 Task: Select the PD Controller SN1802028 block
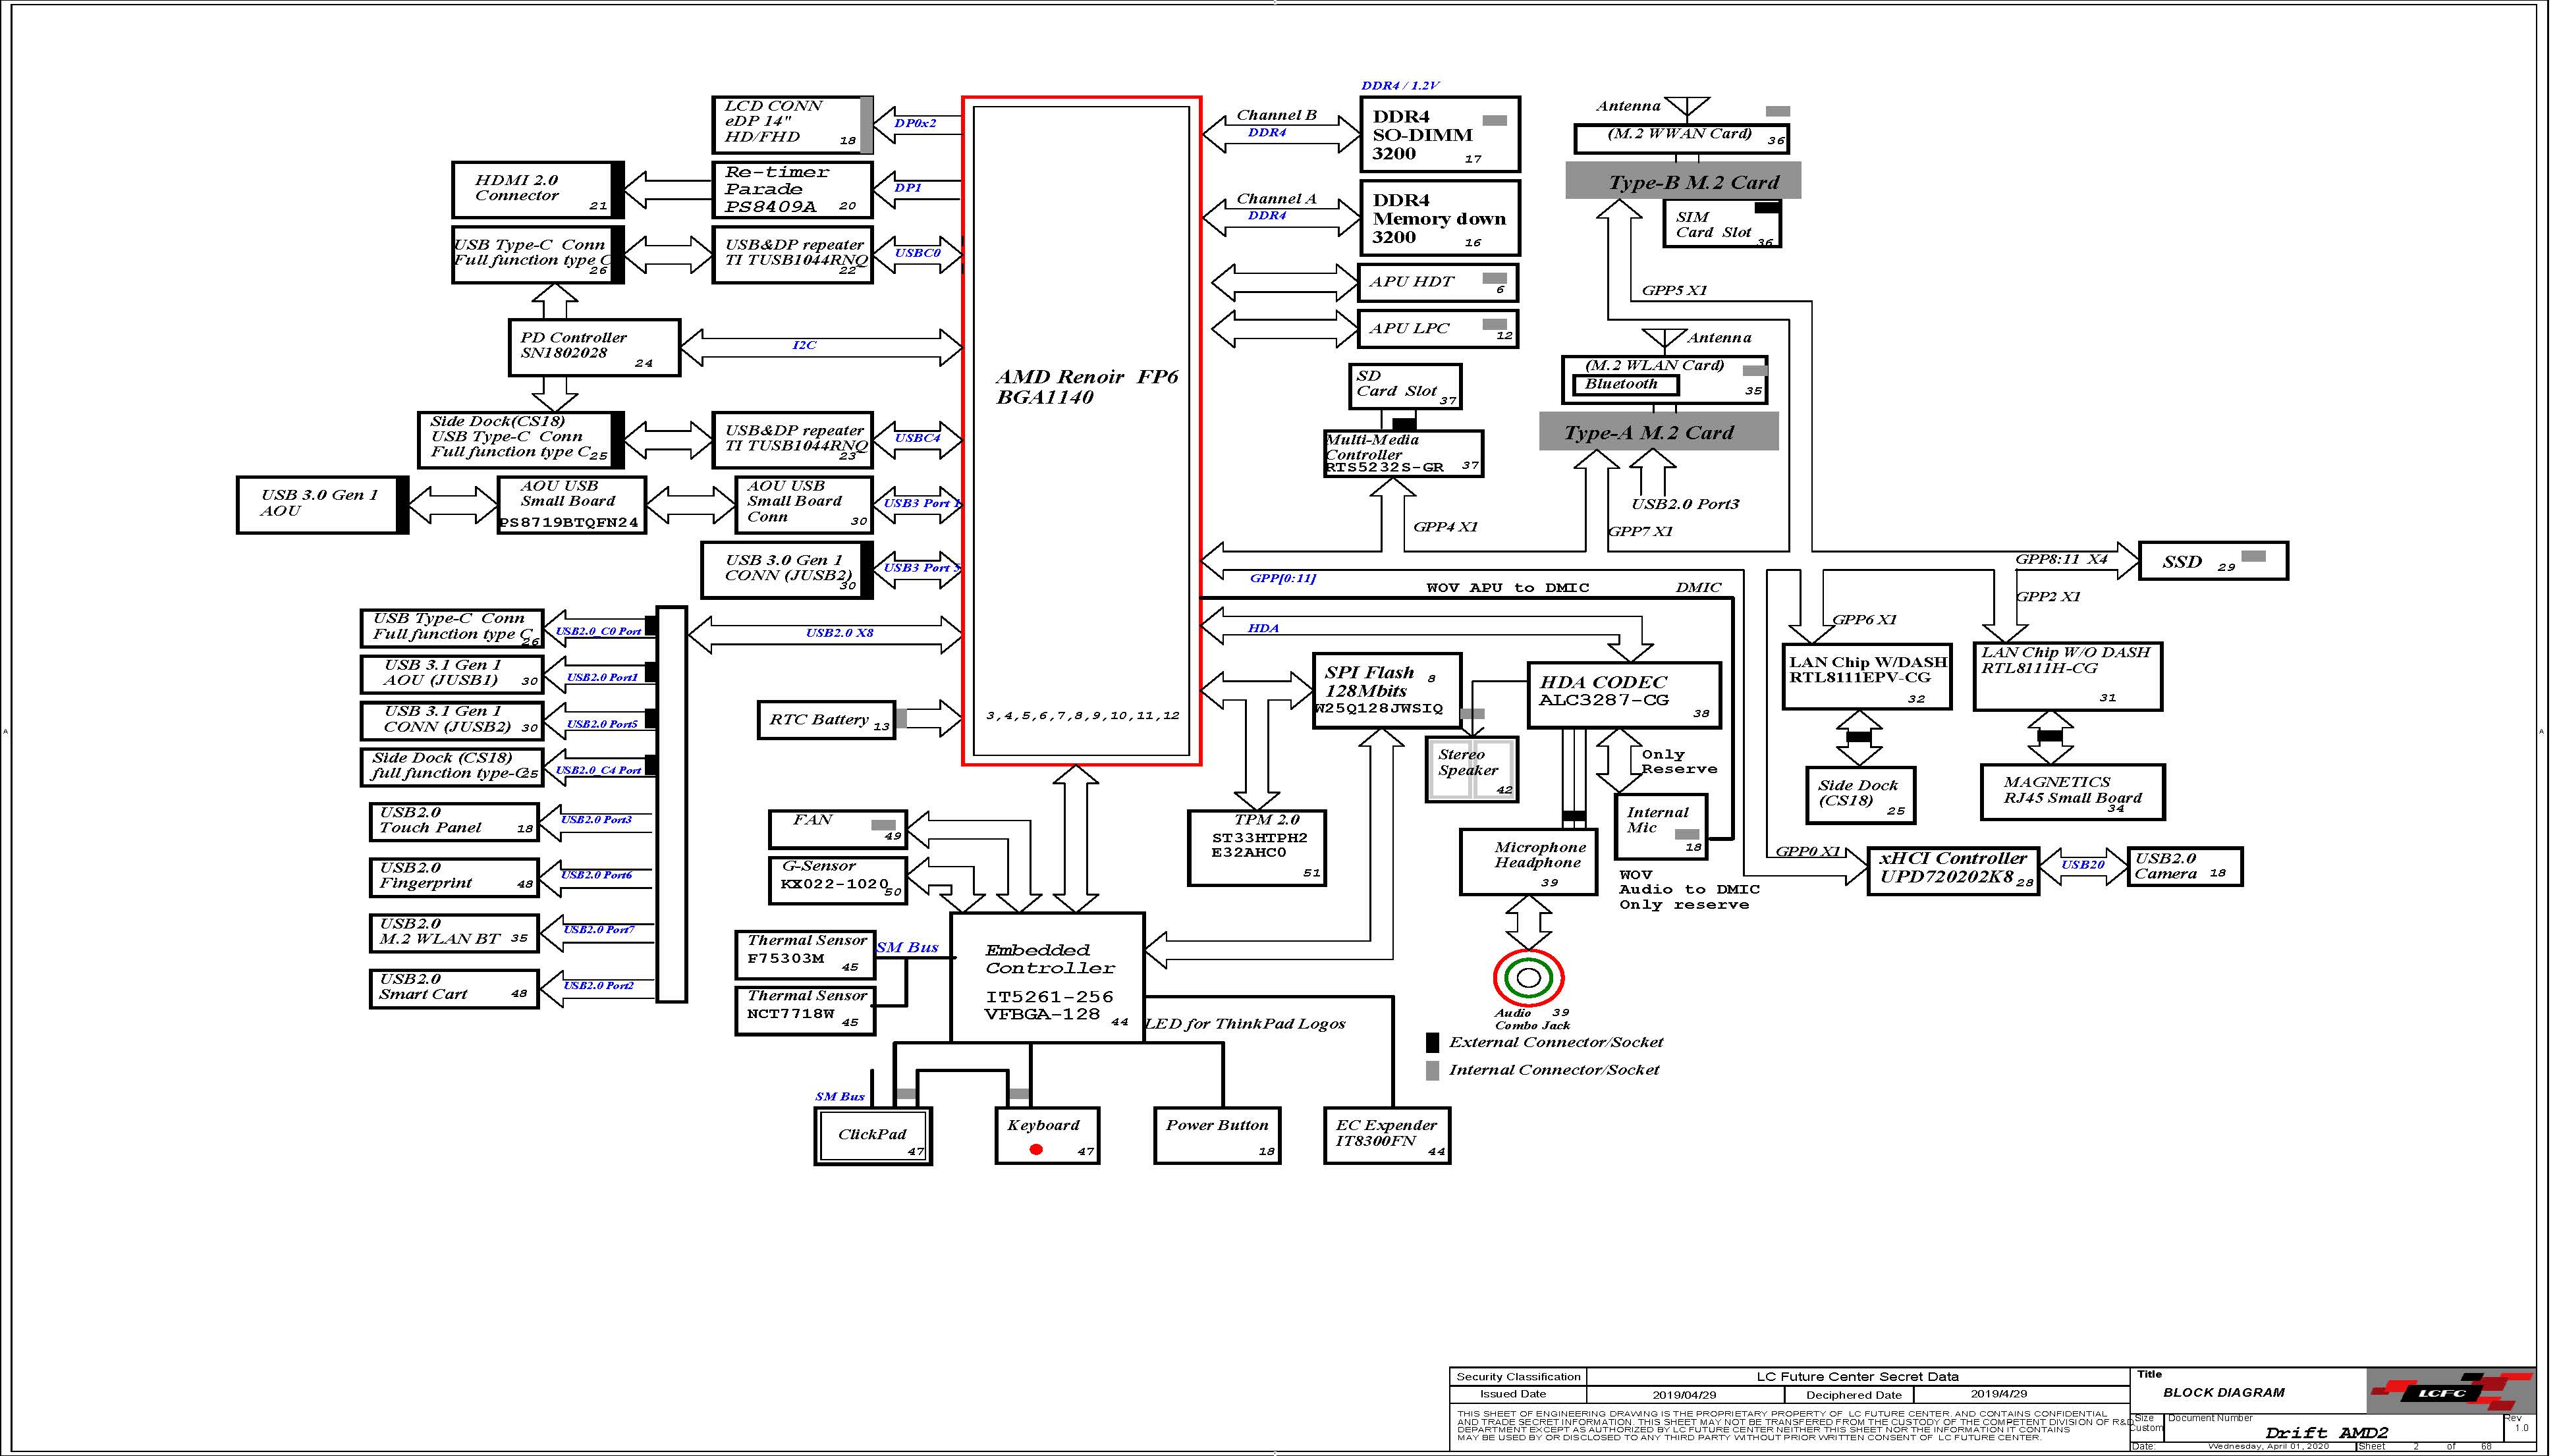click(x=594, y=348)
